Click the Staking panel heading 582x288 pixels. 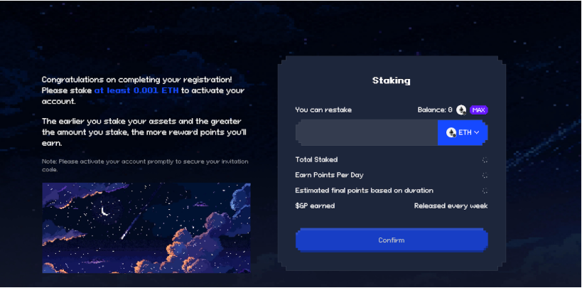point(392,80)
